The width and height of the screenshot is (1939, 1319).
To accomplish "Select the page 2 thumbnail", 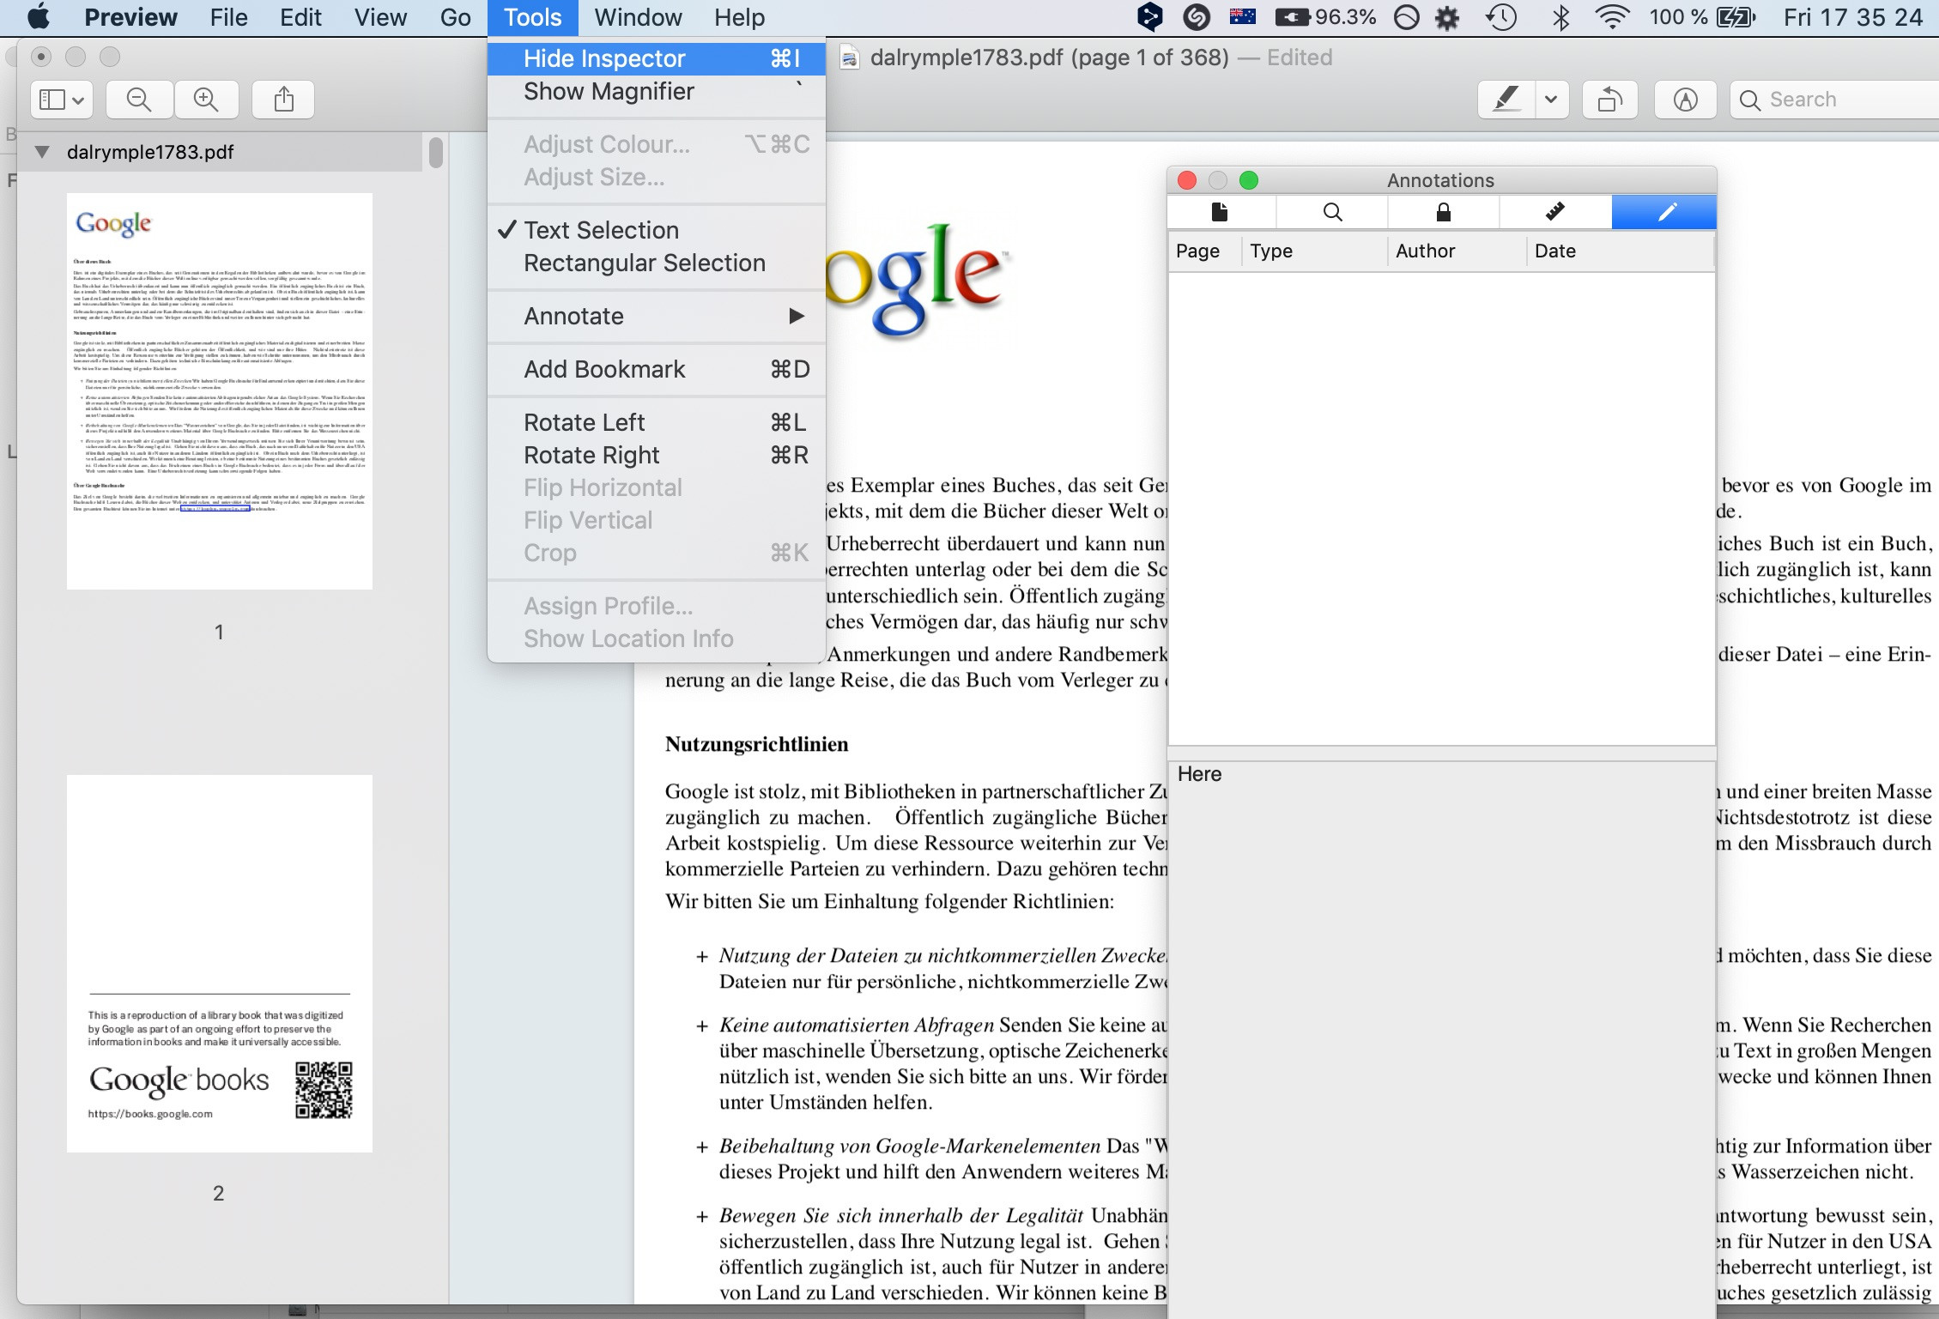I will pos(220,963).
